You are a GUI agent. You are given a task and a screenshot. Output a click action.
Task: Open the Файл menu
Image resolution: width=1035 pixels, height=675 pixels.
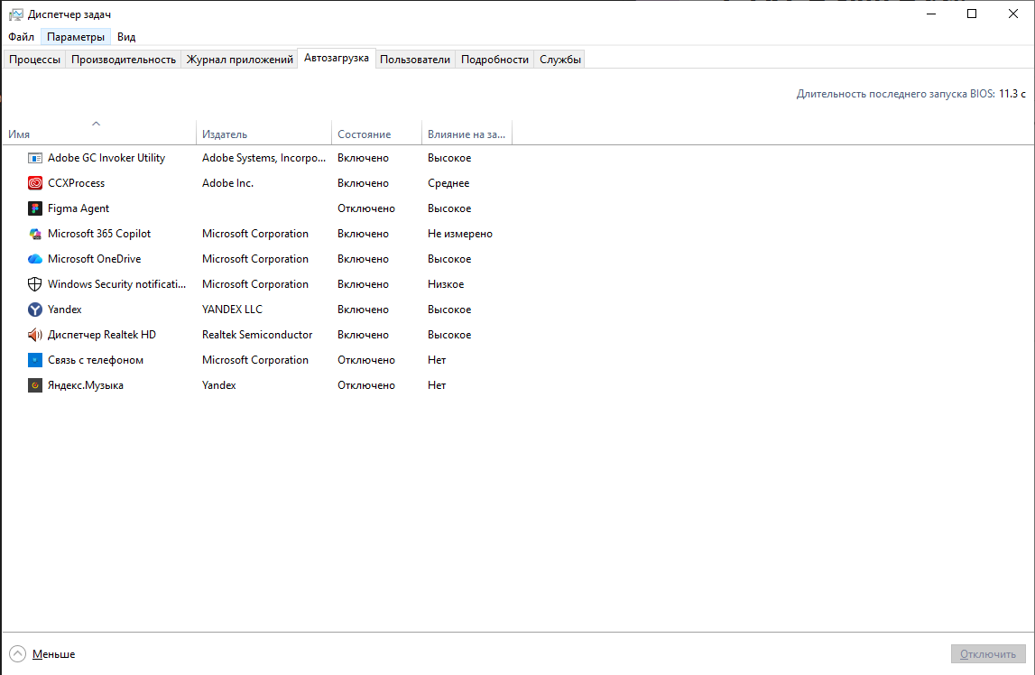[21, 37]
